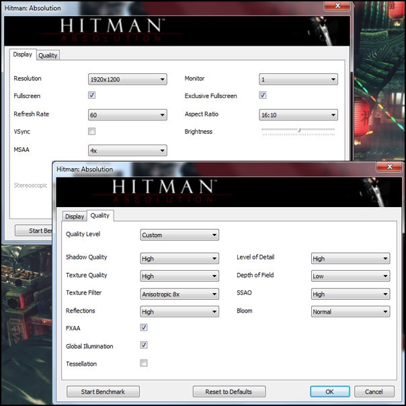Image resolution: width=406 pixels, height=406 pixels.
Task: Click the Tessellation label
Action: pyautogui.click(x=81, y=364)
